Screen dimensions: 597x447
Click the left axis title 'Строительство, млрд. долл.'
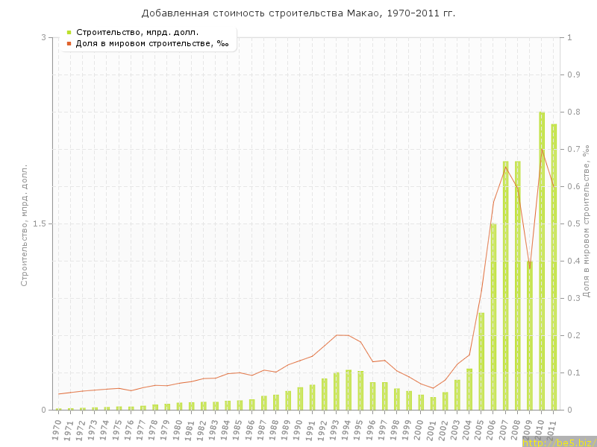(x=24, y=225)
